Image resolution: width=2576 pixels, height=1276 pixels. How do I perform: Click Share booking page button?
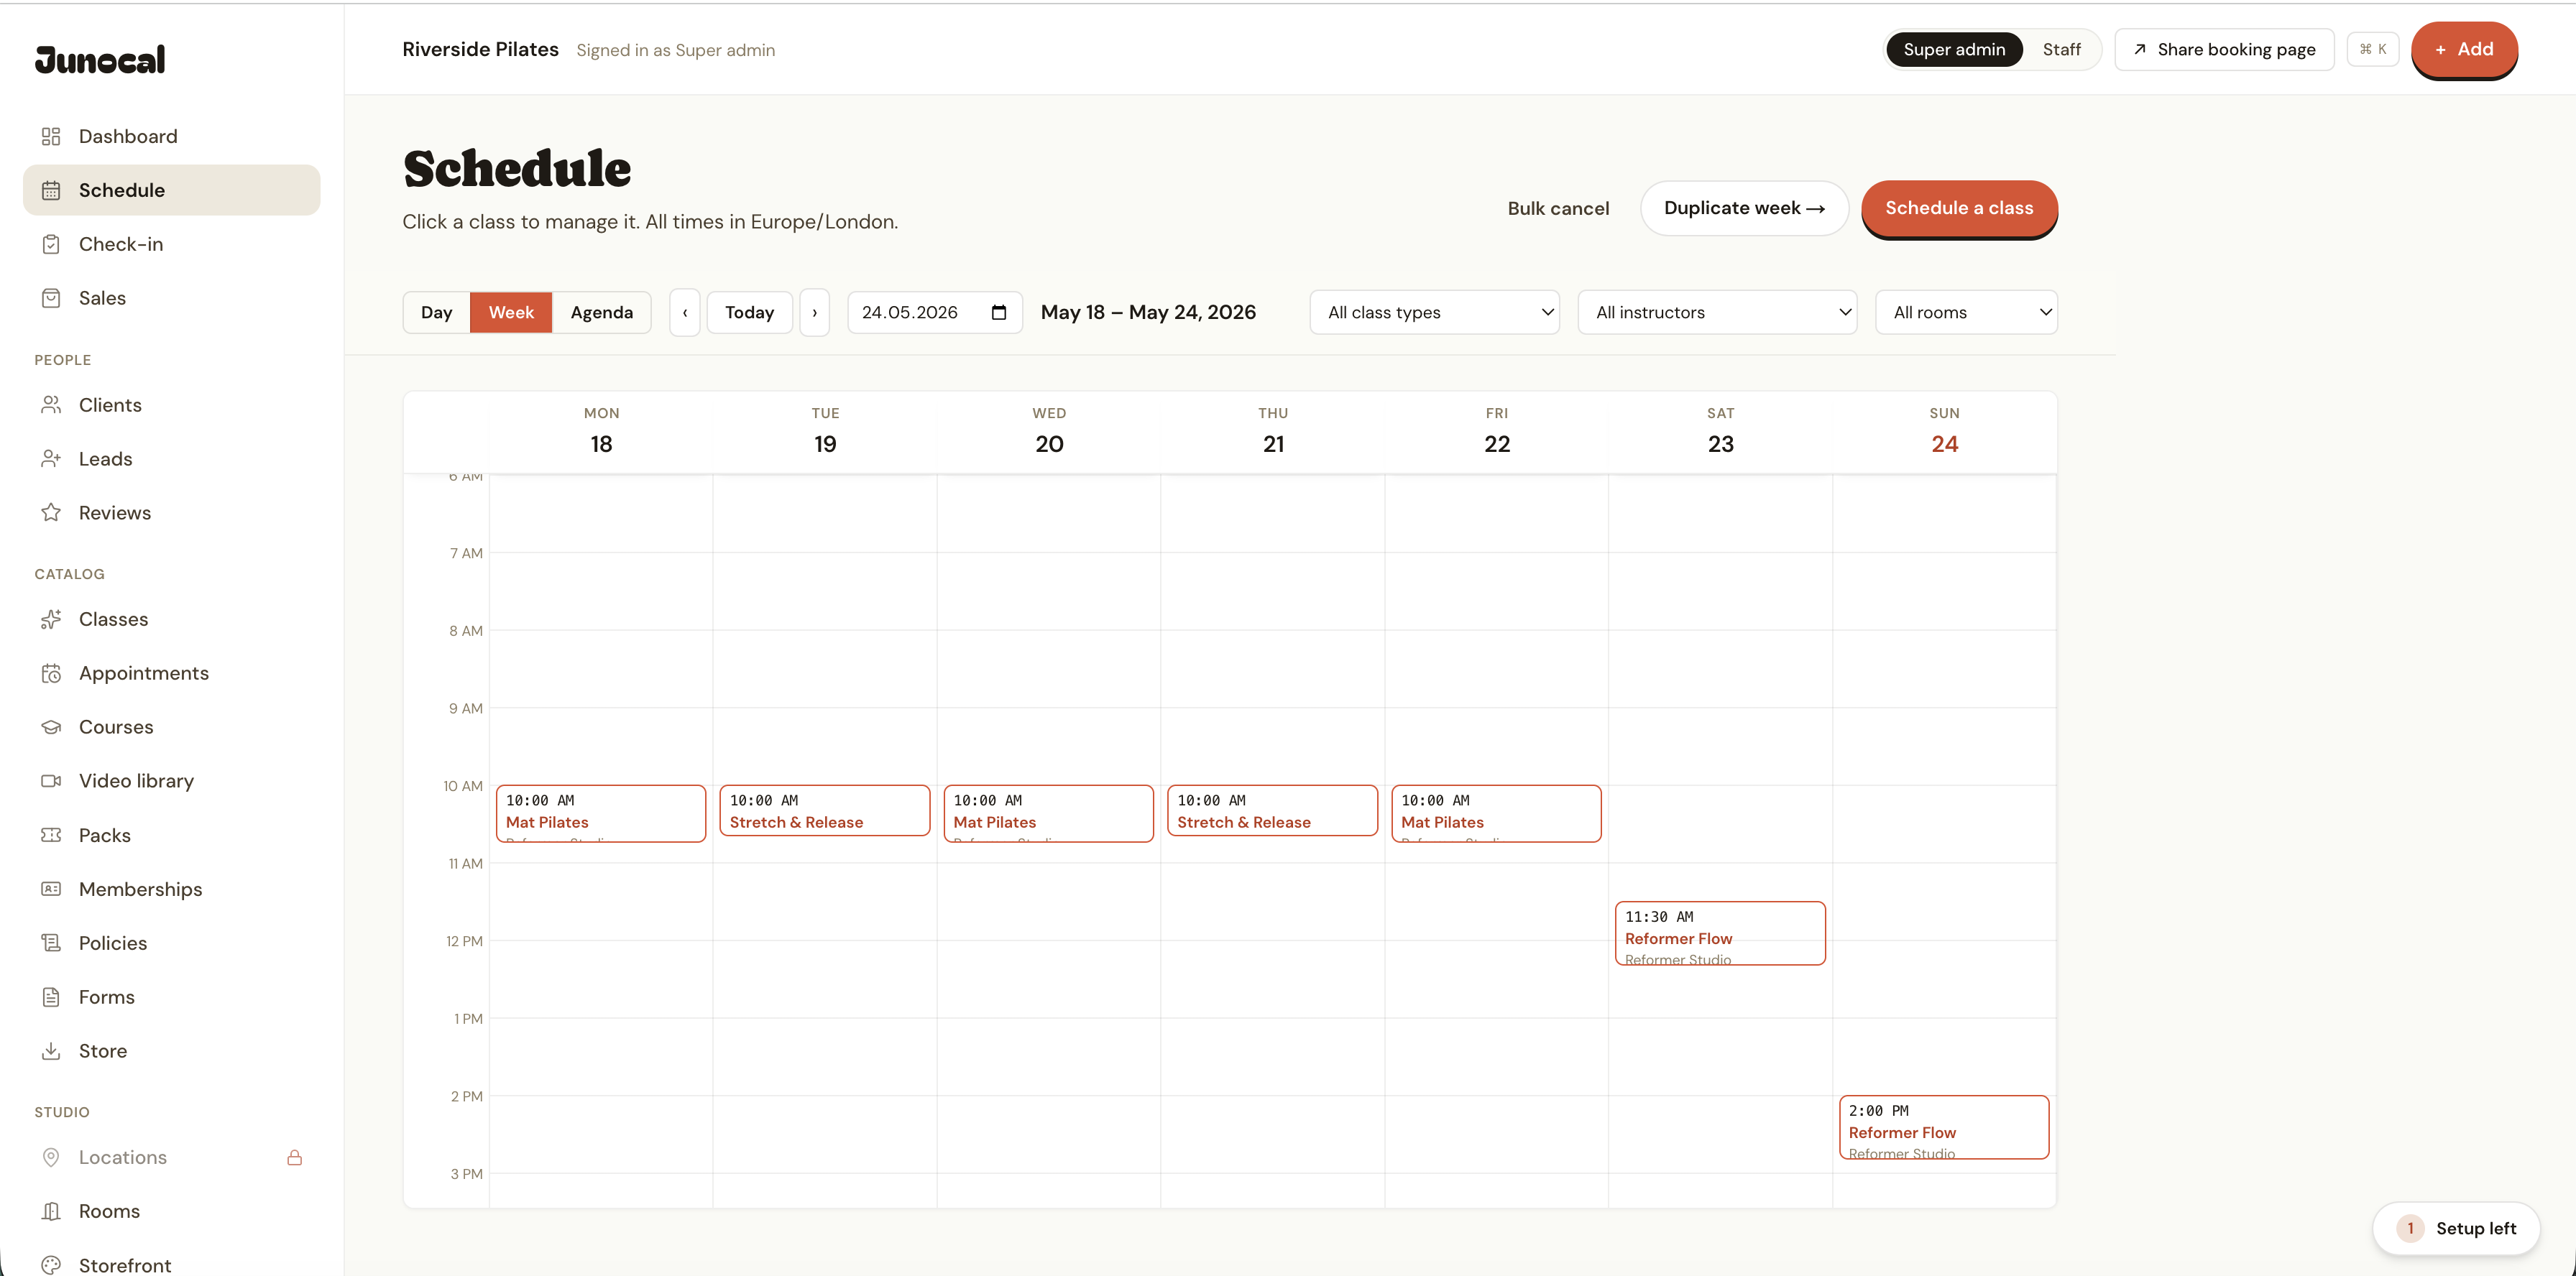(x=2224, y=49)
